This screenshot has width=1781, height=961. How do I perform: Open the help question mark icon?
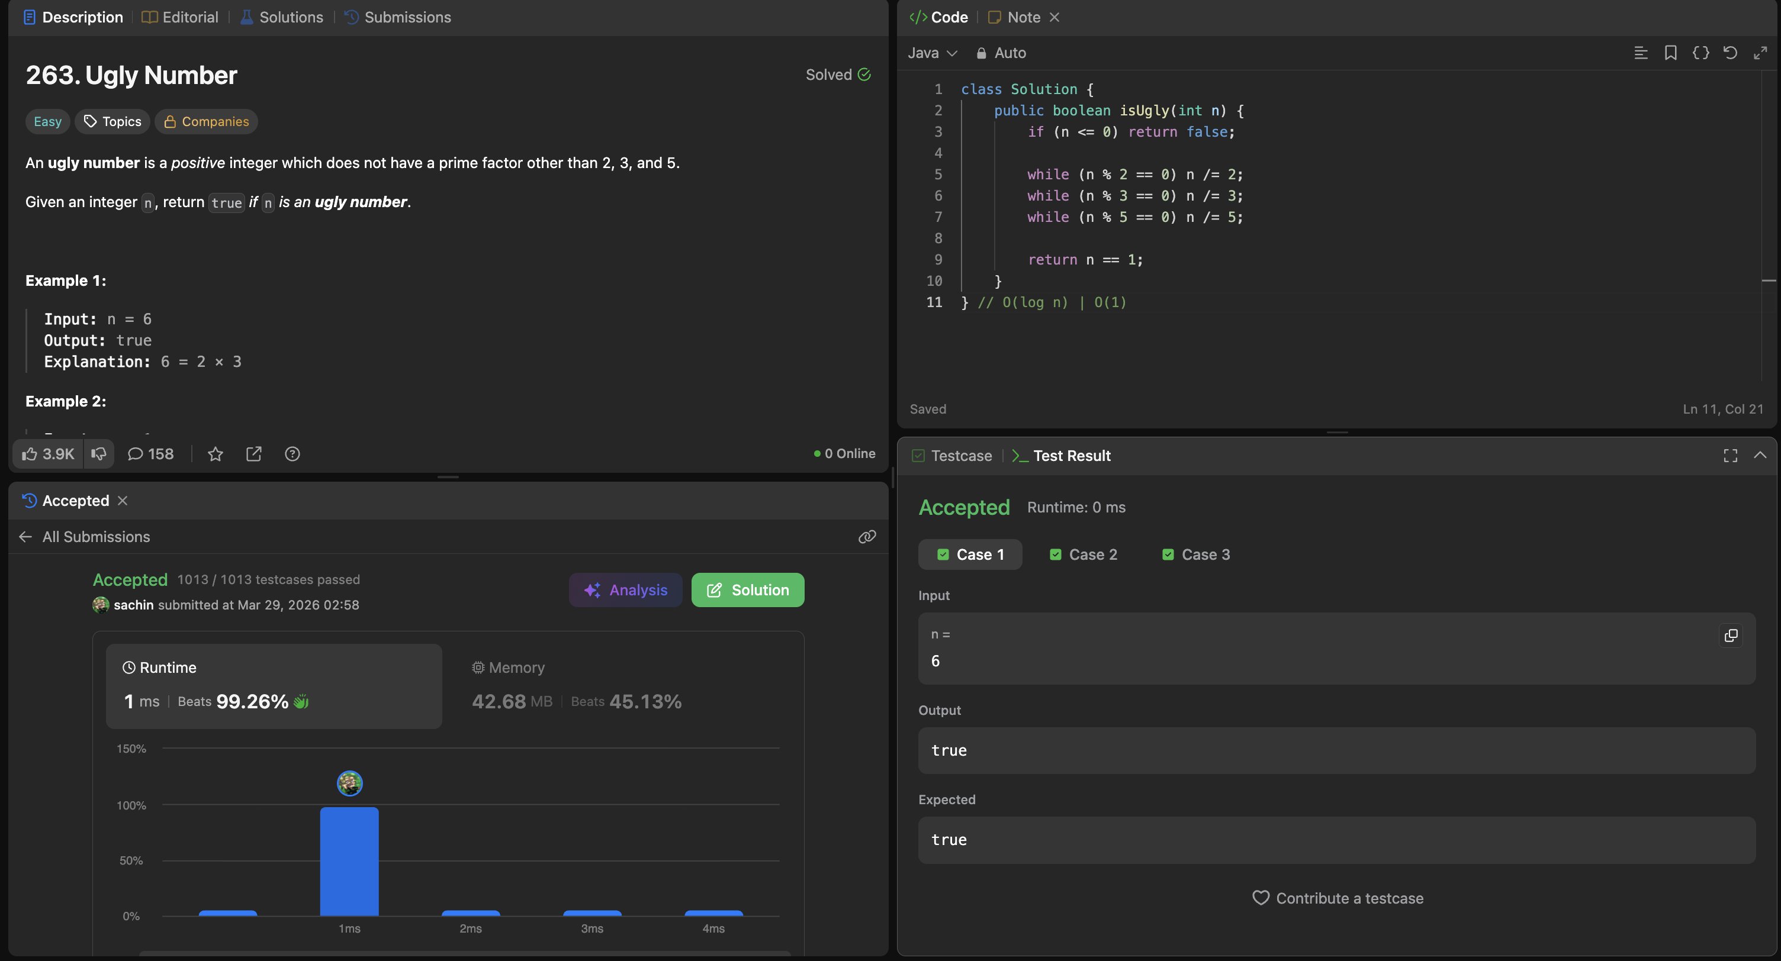[x=292, y=454]
